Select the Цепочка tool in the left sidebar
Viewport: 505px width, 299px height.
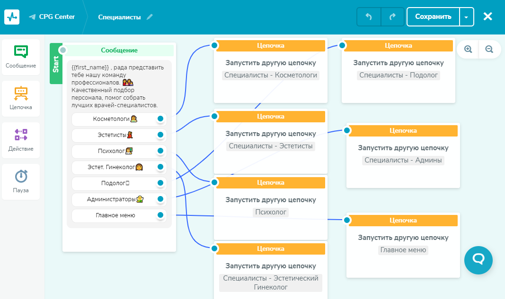click(x=21, y=98)
